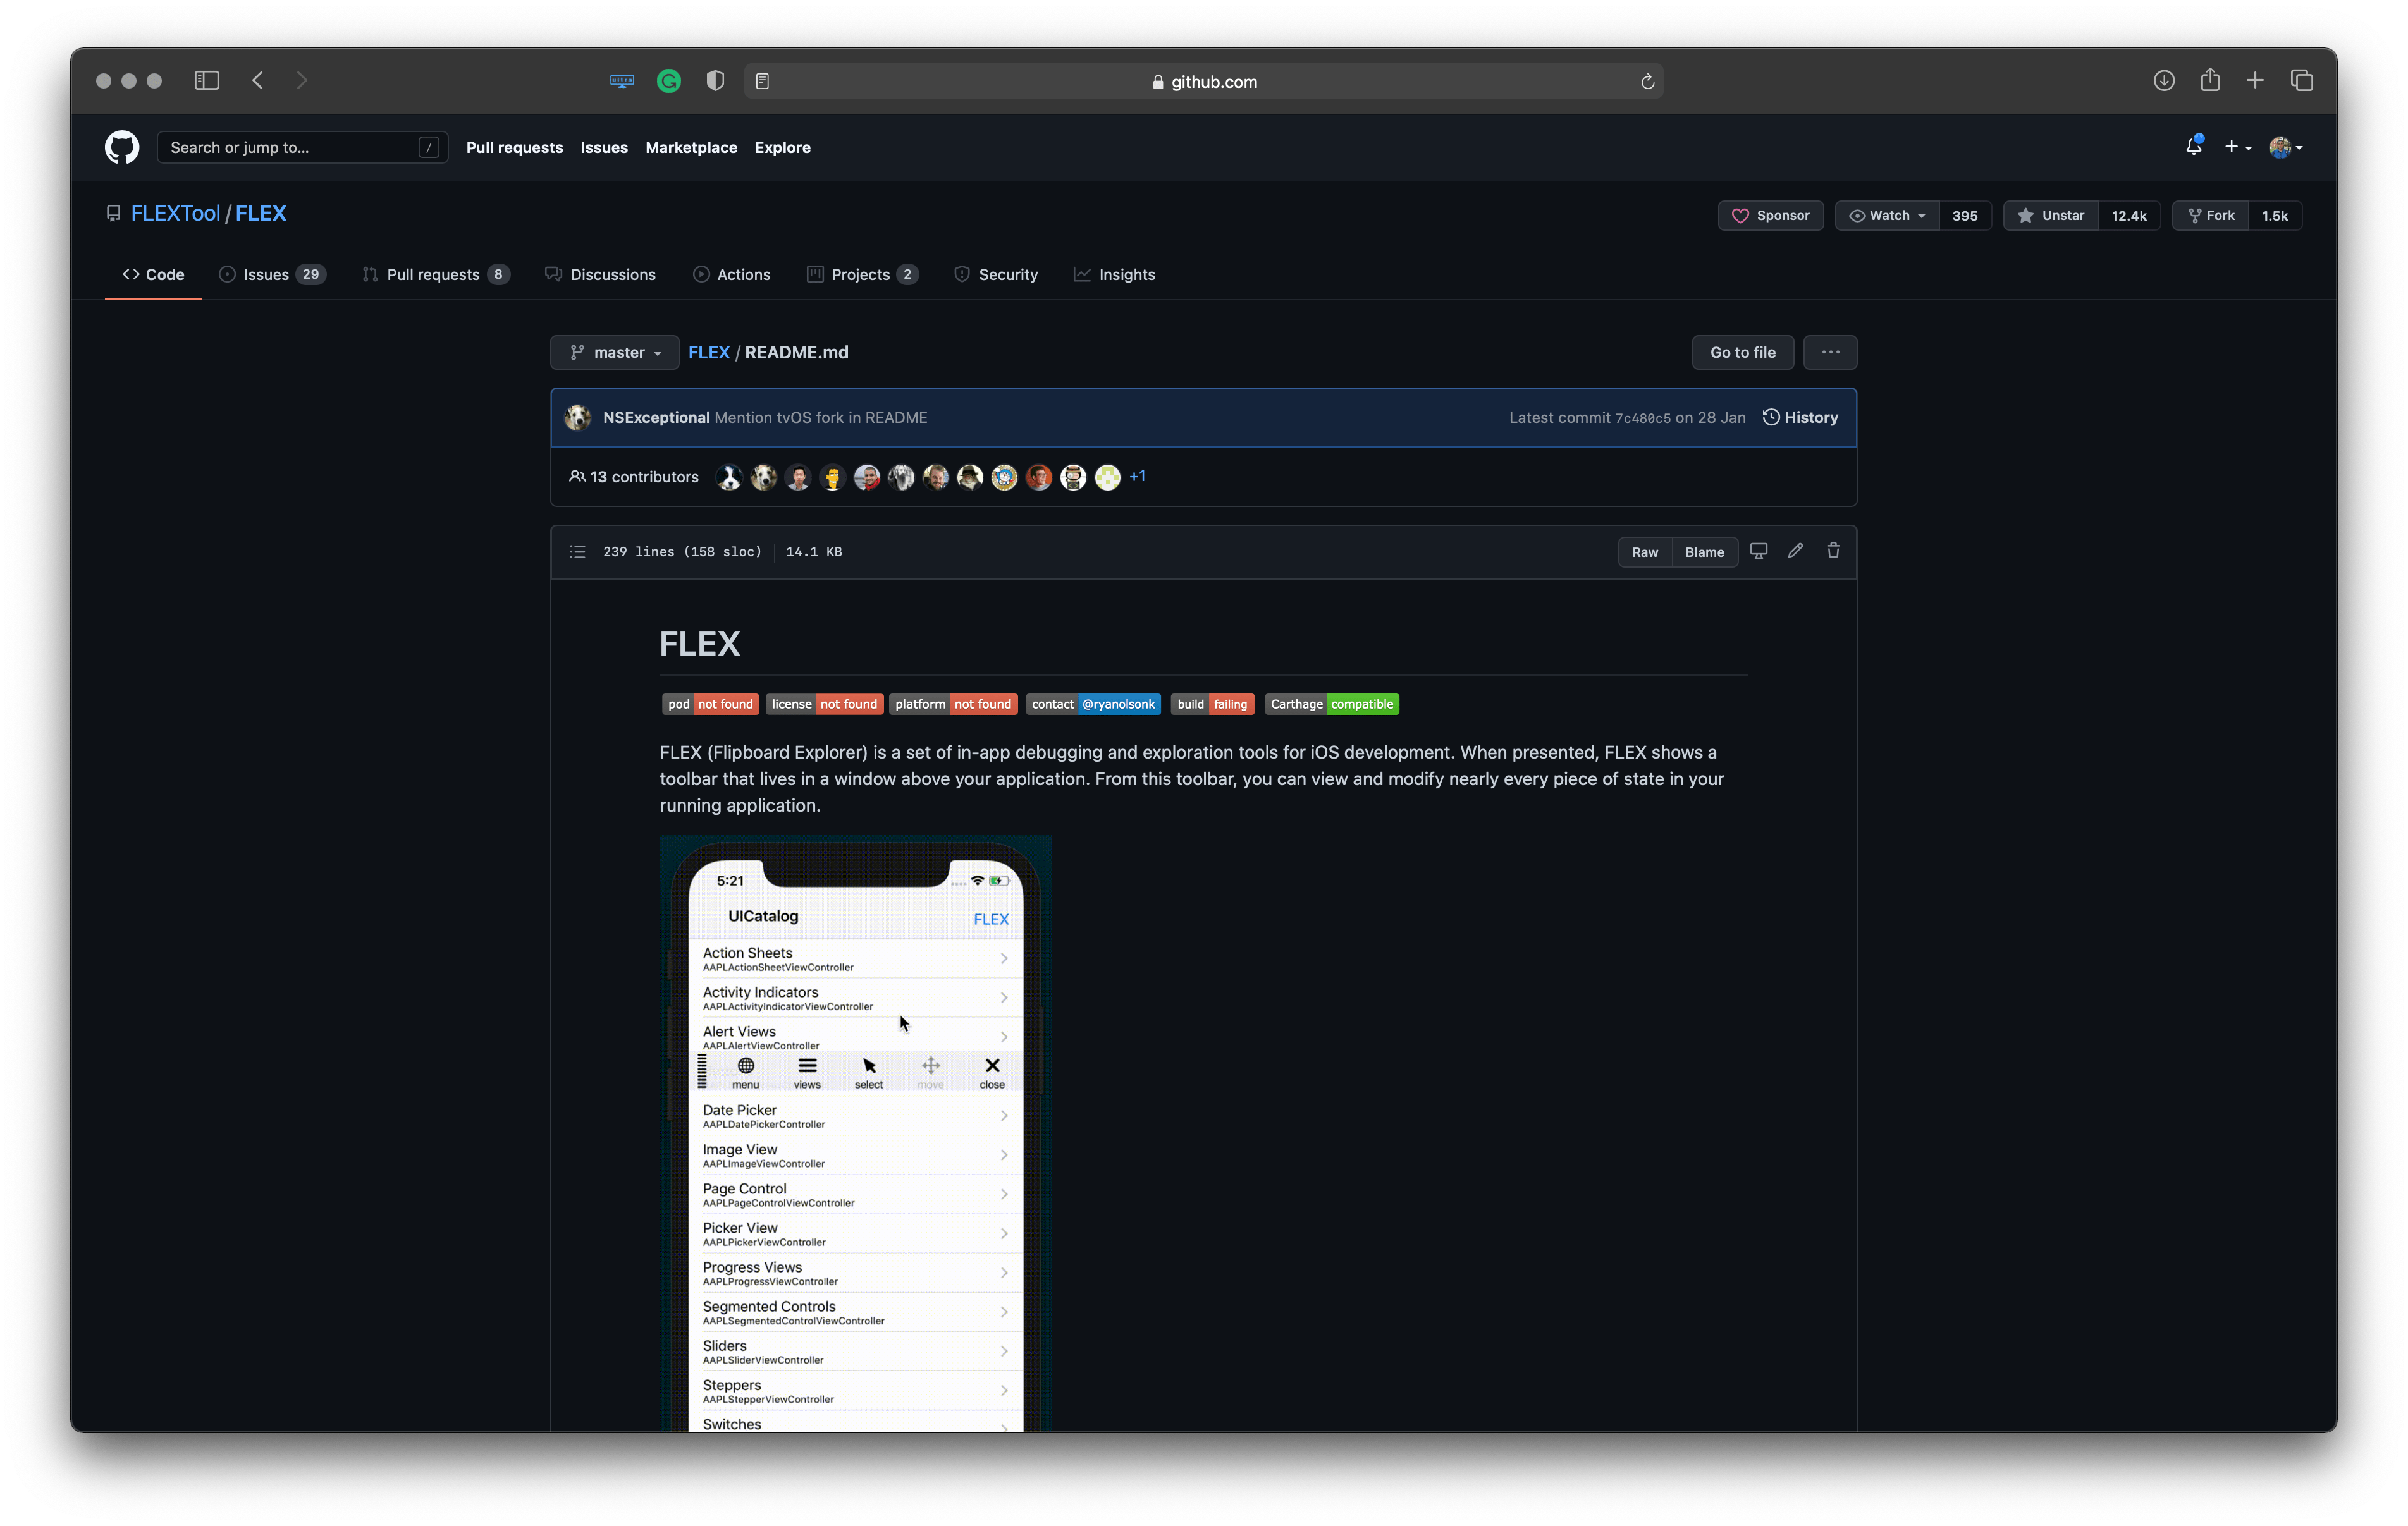The width and height of the screenshot is (2408, 1526).
Task: Click the GitHub Octocat logo
Action: (x=122, y=147)
